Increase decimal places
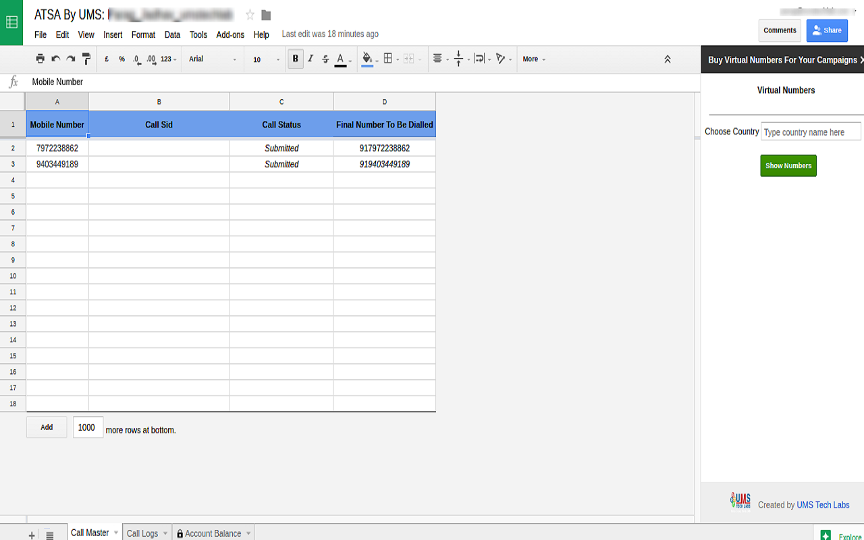Image resolution: width=864 pixels, height=540 pixels. point(151,59)
